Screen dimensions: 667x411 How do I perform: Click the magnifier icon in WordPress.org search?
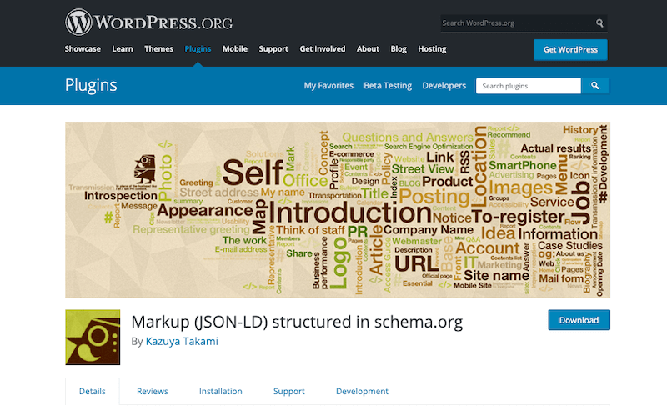(599, 23)
